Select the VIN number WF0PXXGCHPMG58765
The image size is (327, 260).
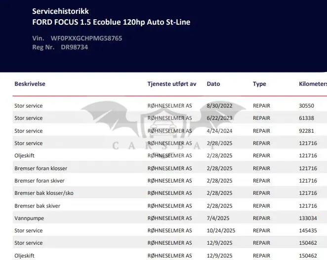(86, 38)
